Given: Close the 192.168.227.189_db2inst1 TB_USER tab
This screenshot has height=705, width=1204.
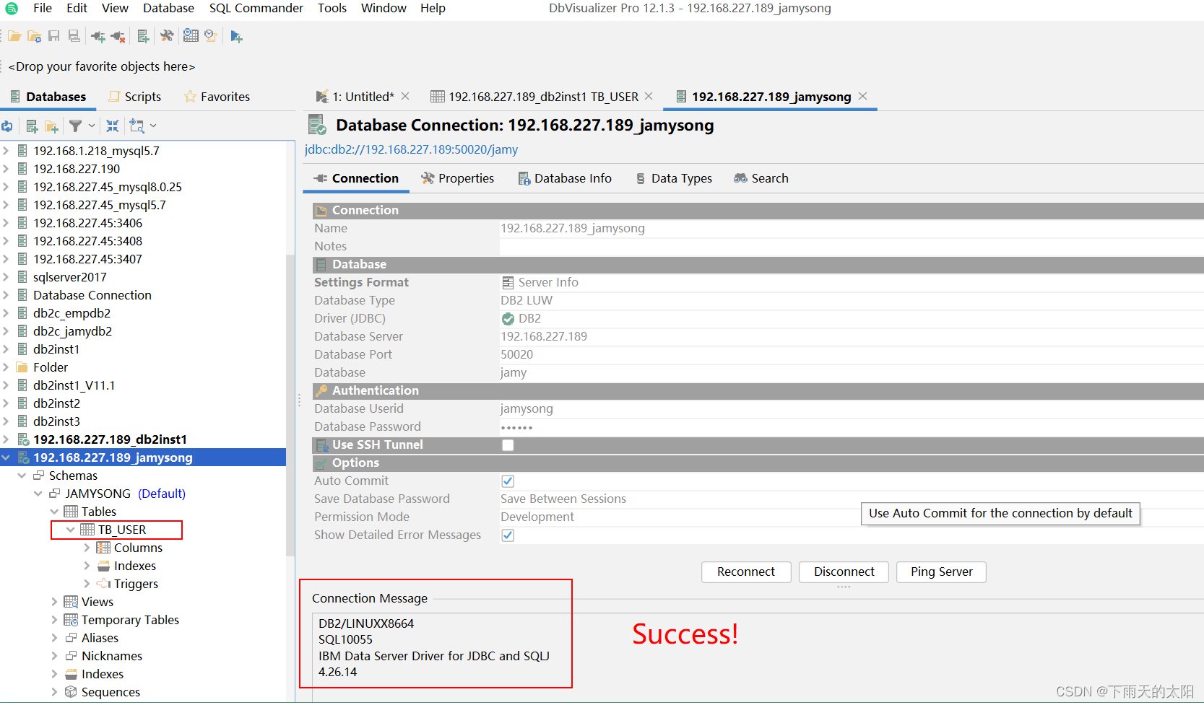Looking at the screenshot, I should point(649,96).
